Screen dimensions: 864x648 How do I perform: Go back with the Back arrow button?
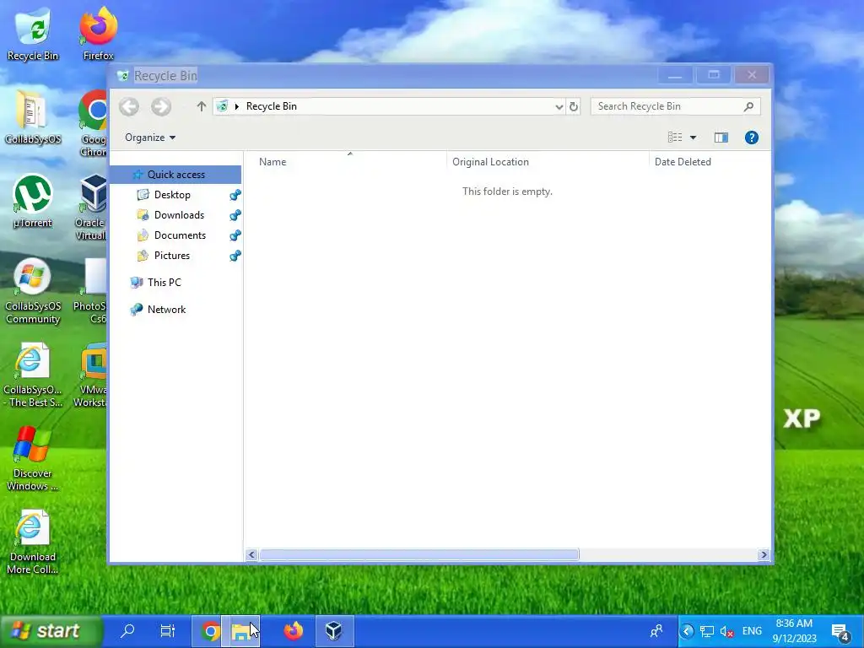[x=129, y=106]
